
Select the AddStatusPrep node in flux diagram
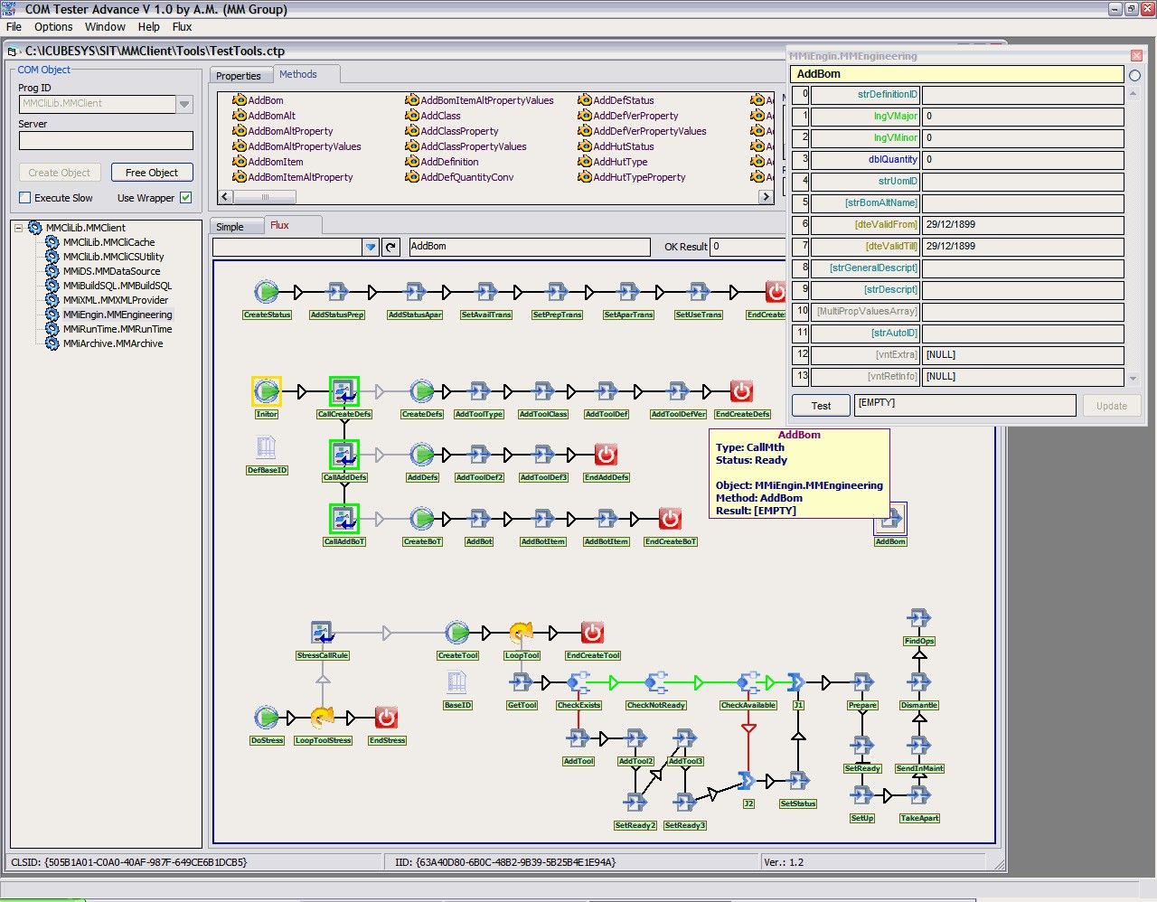(x=337, y=291)
